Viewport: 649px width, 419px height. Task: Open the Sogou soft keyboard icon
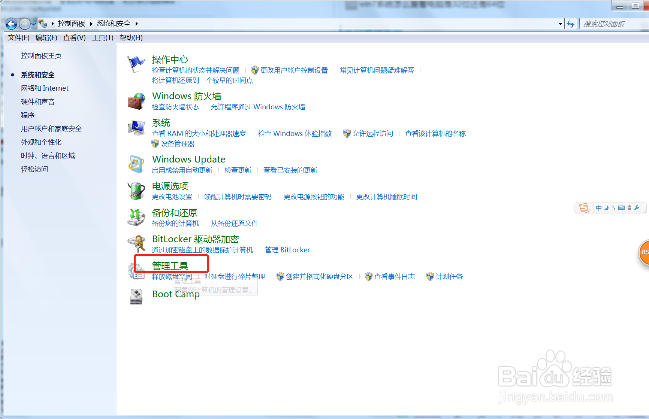(621, 208)
